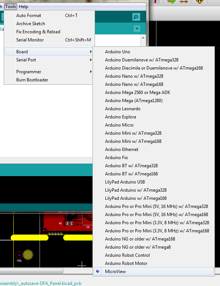Open the Serial Monitor magnifier icon
The width and height of the screenshot is (220, 286).
click(x=136, y=17)
